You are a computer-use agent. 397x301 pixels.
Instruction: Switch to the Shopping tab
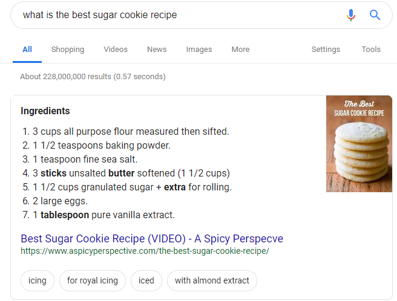click(68, 50)
